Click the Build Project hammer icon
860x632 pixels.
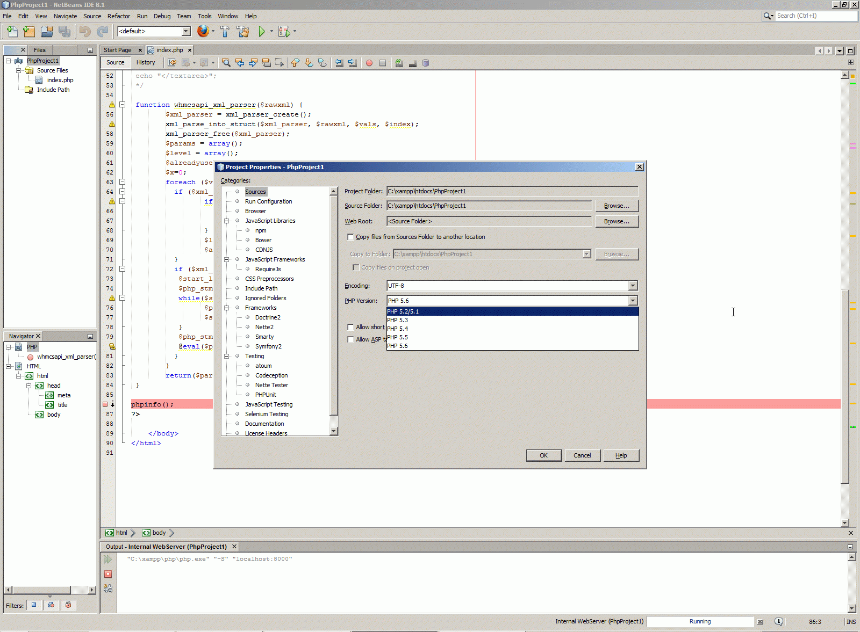pyautogui.click(x=225, y=32)
